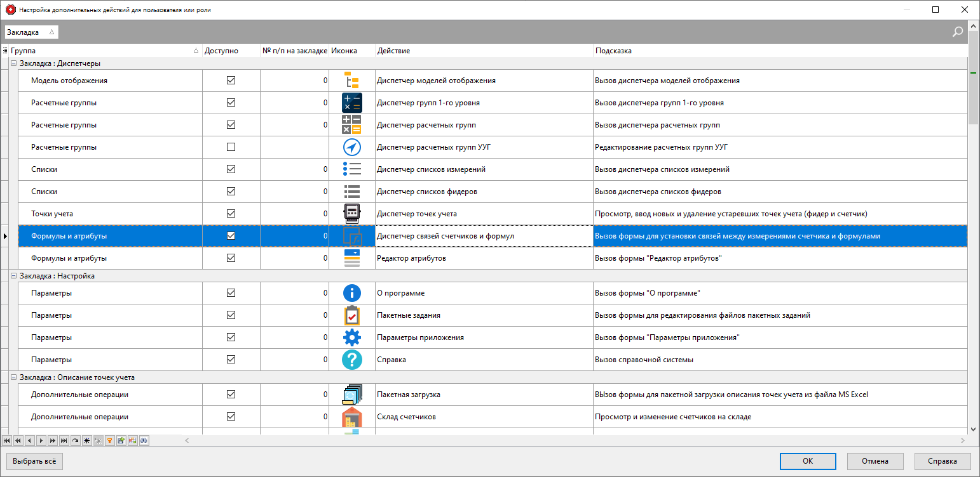
Task: Sort by the Группа column header
Action: coord(102,50)
